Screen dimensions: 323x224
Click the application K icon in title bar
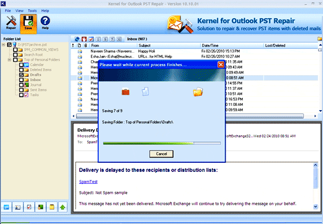pos(3,4)
